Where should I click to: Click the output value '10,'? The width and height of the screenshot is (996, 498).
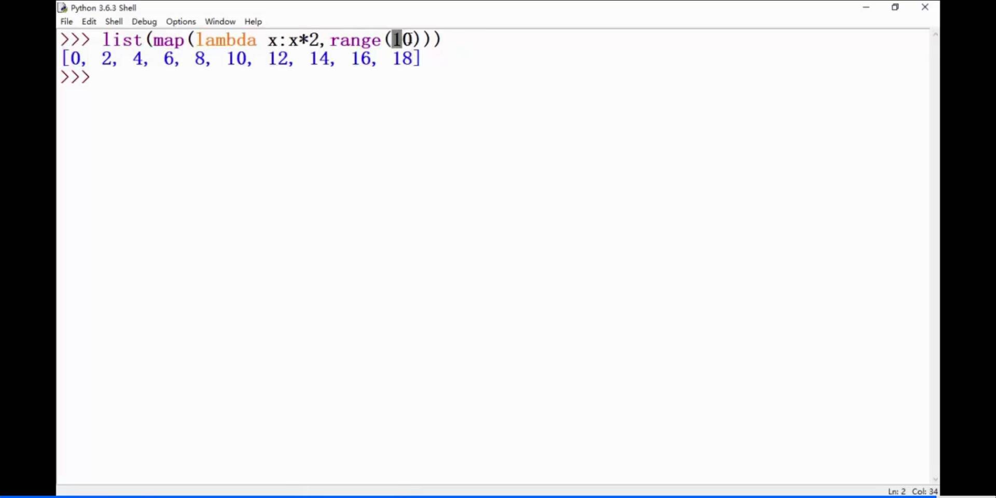239,59
